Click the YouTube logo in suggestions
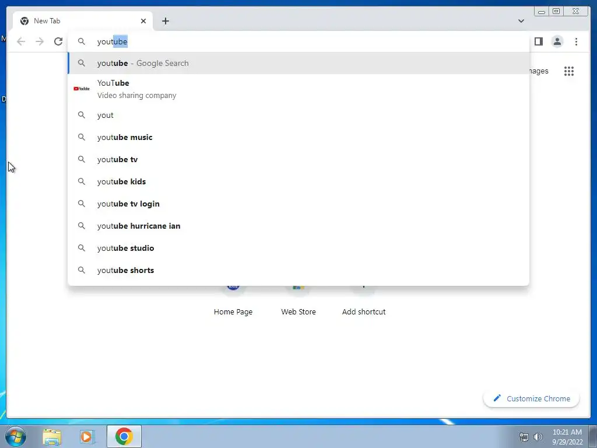 [82, 89]
